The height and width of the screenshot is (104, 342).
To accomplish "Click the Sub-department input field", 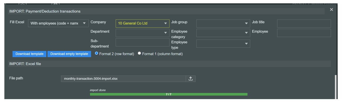I will 142,42.
